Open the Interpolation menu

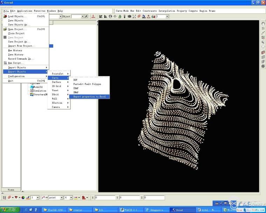[x=167, y=11]
